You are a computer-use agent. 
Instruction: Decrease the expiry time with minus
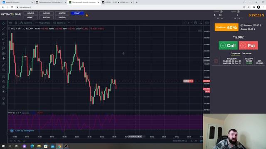point(235,18)
